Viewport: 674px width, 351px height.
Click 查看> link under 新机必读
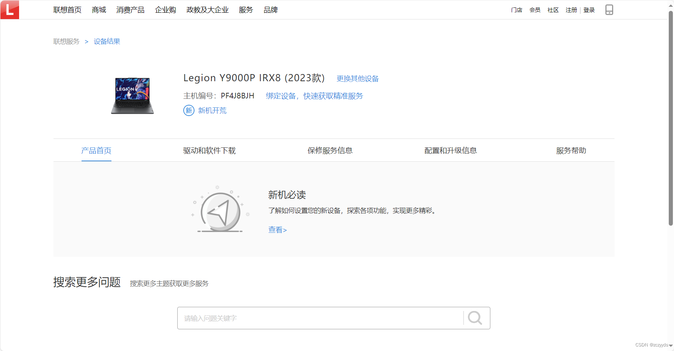[278, 230]
